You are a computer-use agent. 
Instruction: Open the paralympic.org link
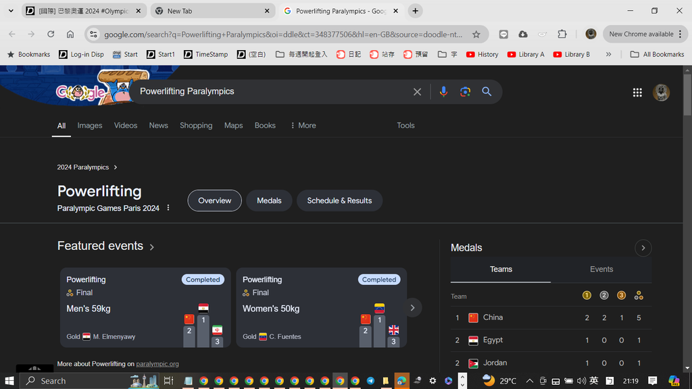[157, 364]
